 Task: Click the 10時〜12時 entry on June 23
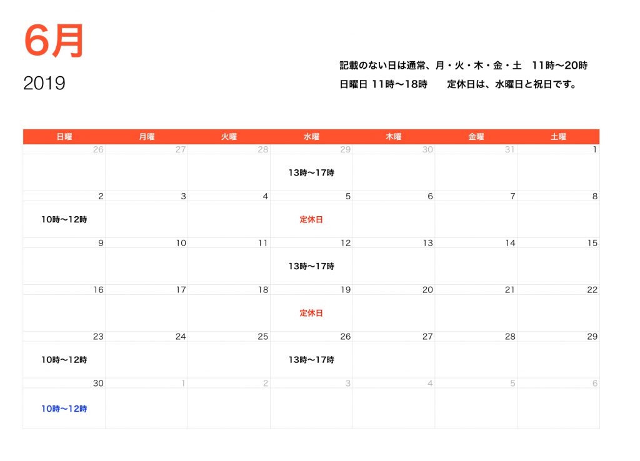point(64,360)
